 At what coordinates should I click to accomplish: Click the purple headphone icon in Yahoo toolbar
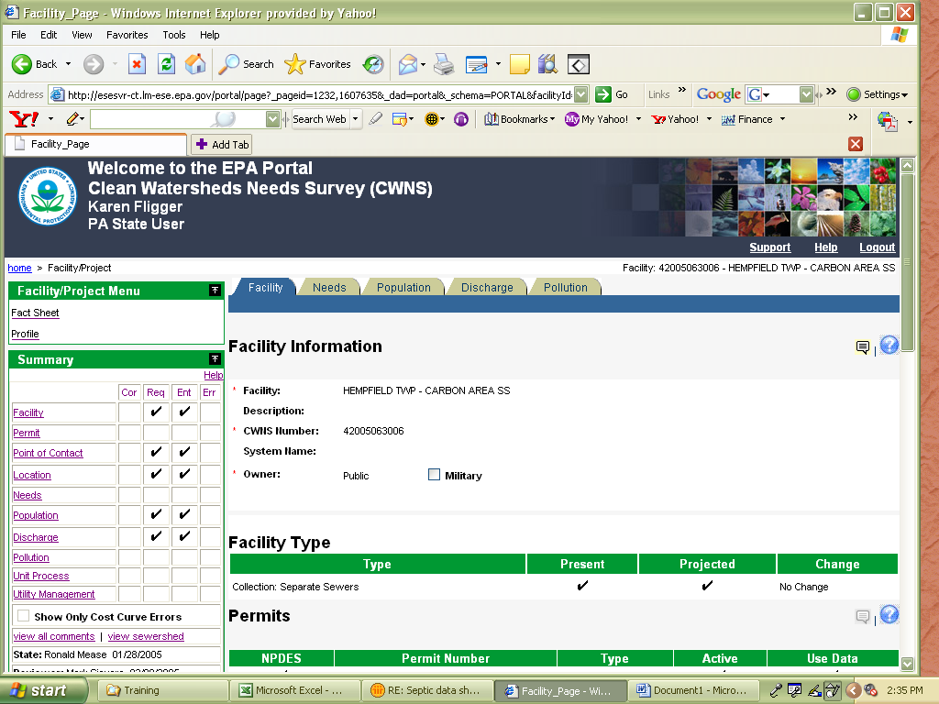tap(461, 119)
